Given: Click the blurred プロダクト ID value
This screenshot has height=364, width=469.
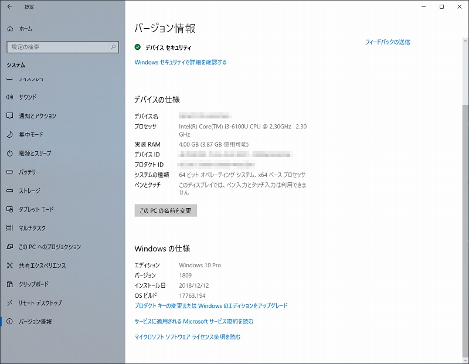Looking at the screenshot, I should click(x=216, y=164).
